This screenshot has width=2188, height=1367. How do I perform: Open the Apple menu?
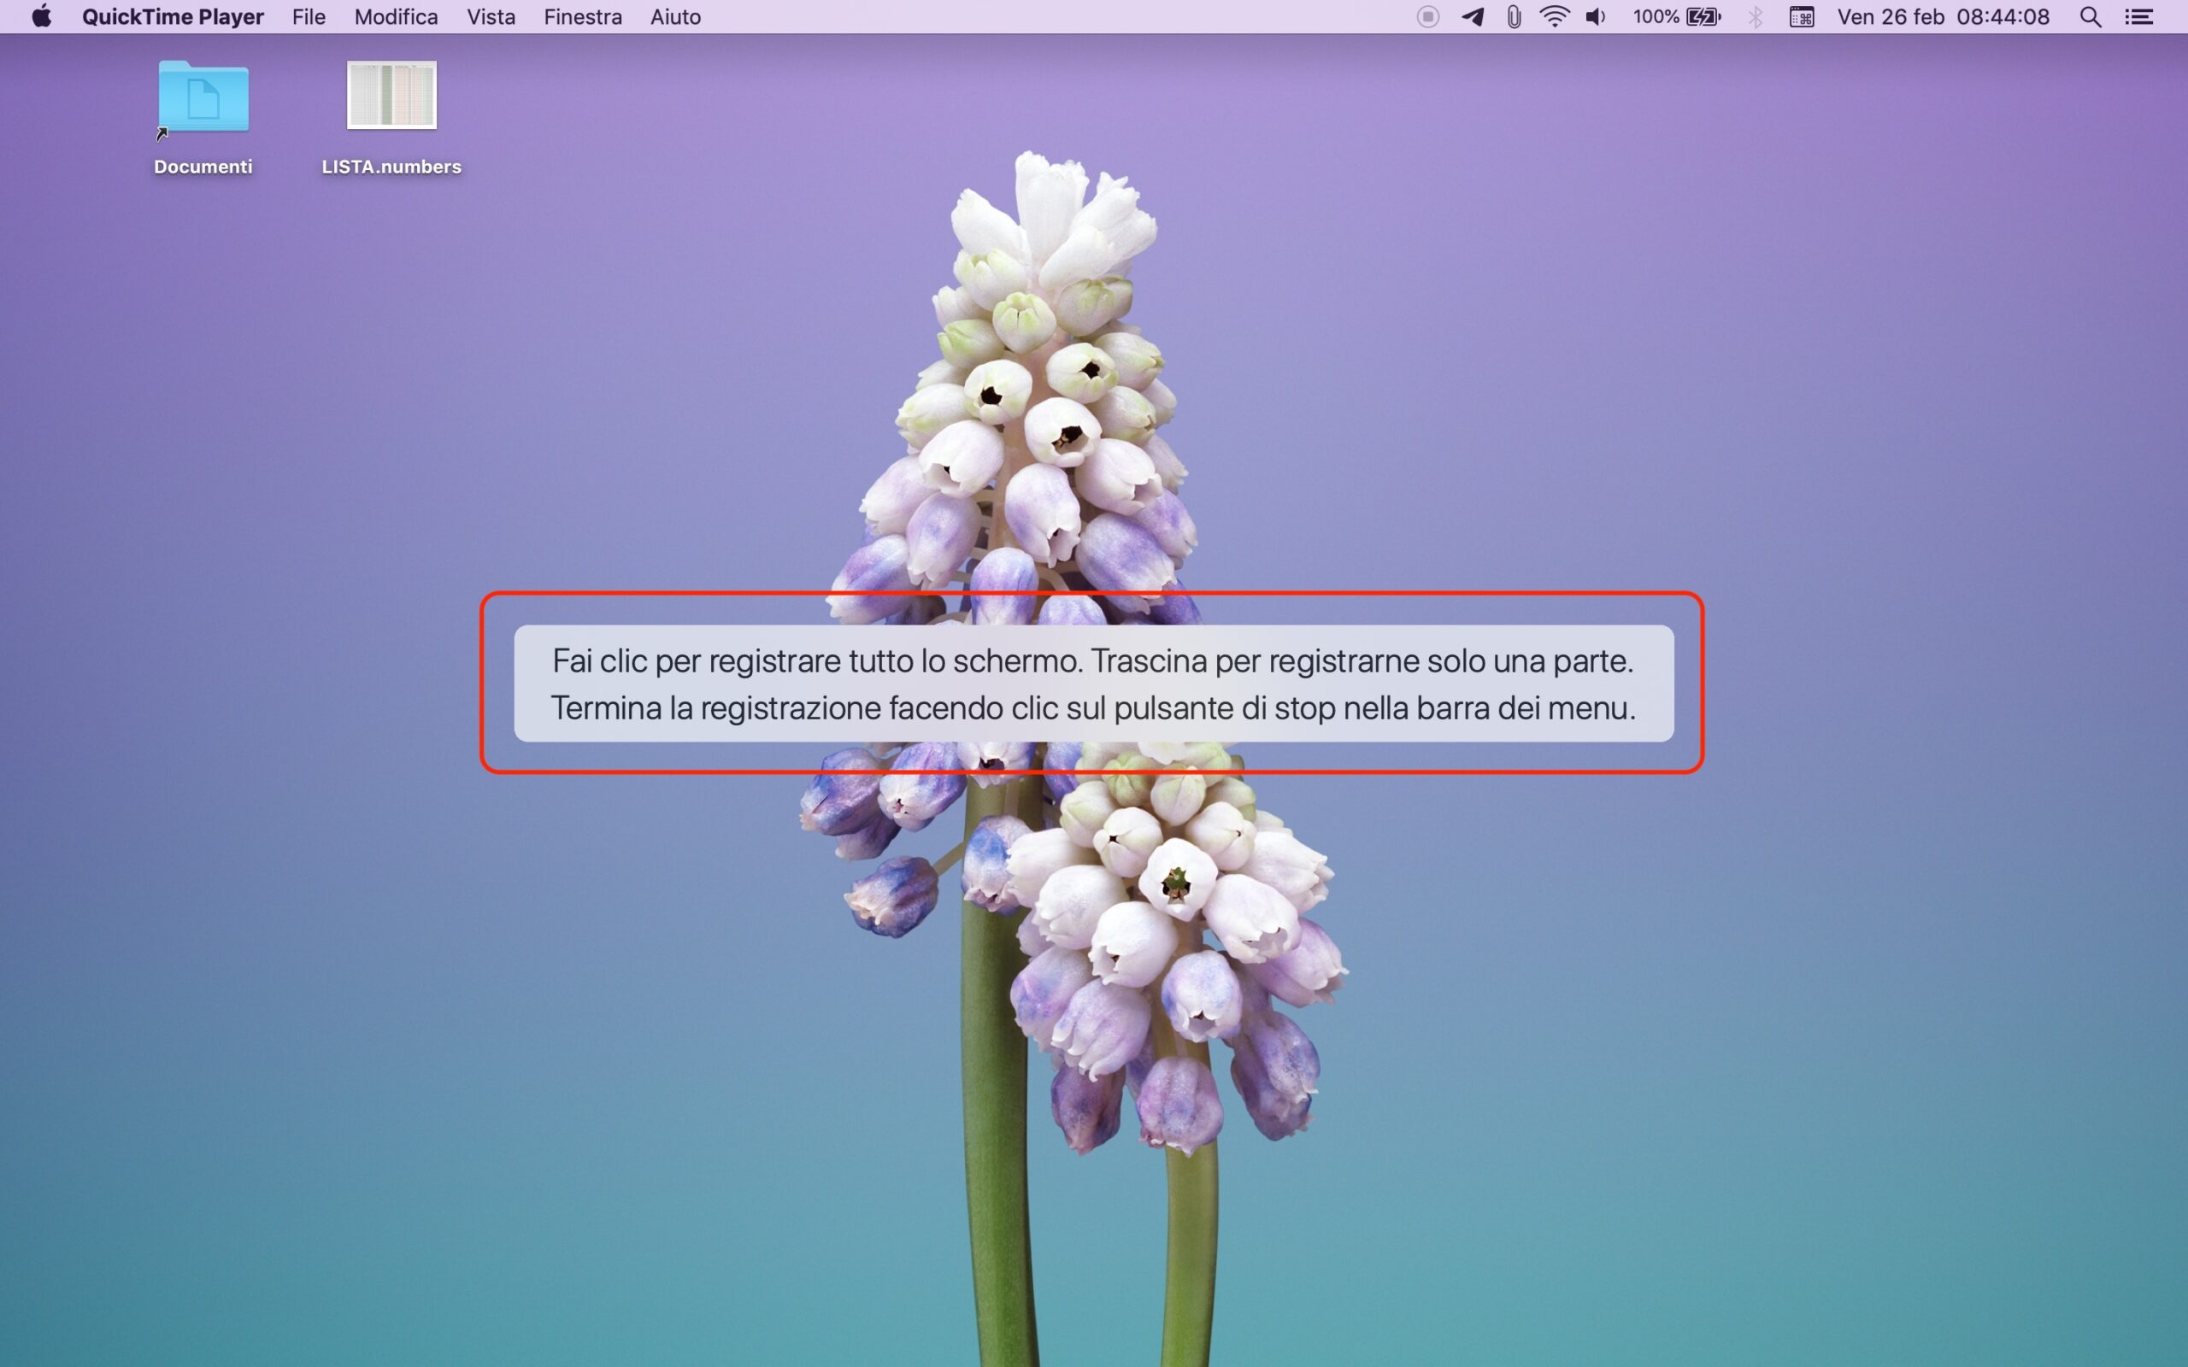tap(41, 17)
